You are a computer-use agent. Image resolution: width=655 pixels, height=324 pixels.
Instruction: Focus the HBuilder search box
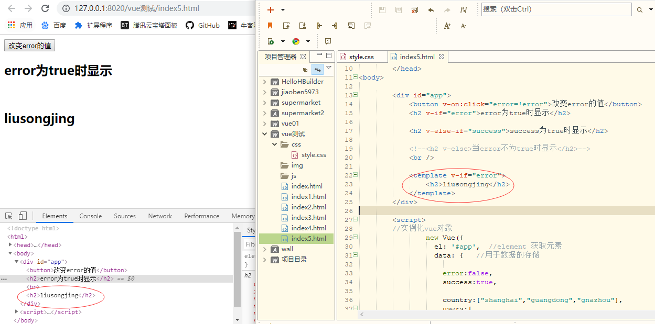click(556, 9)
